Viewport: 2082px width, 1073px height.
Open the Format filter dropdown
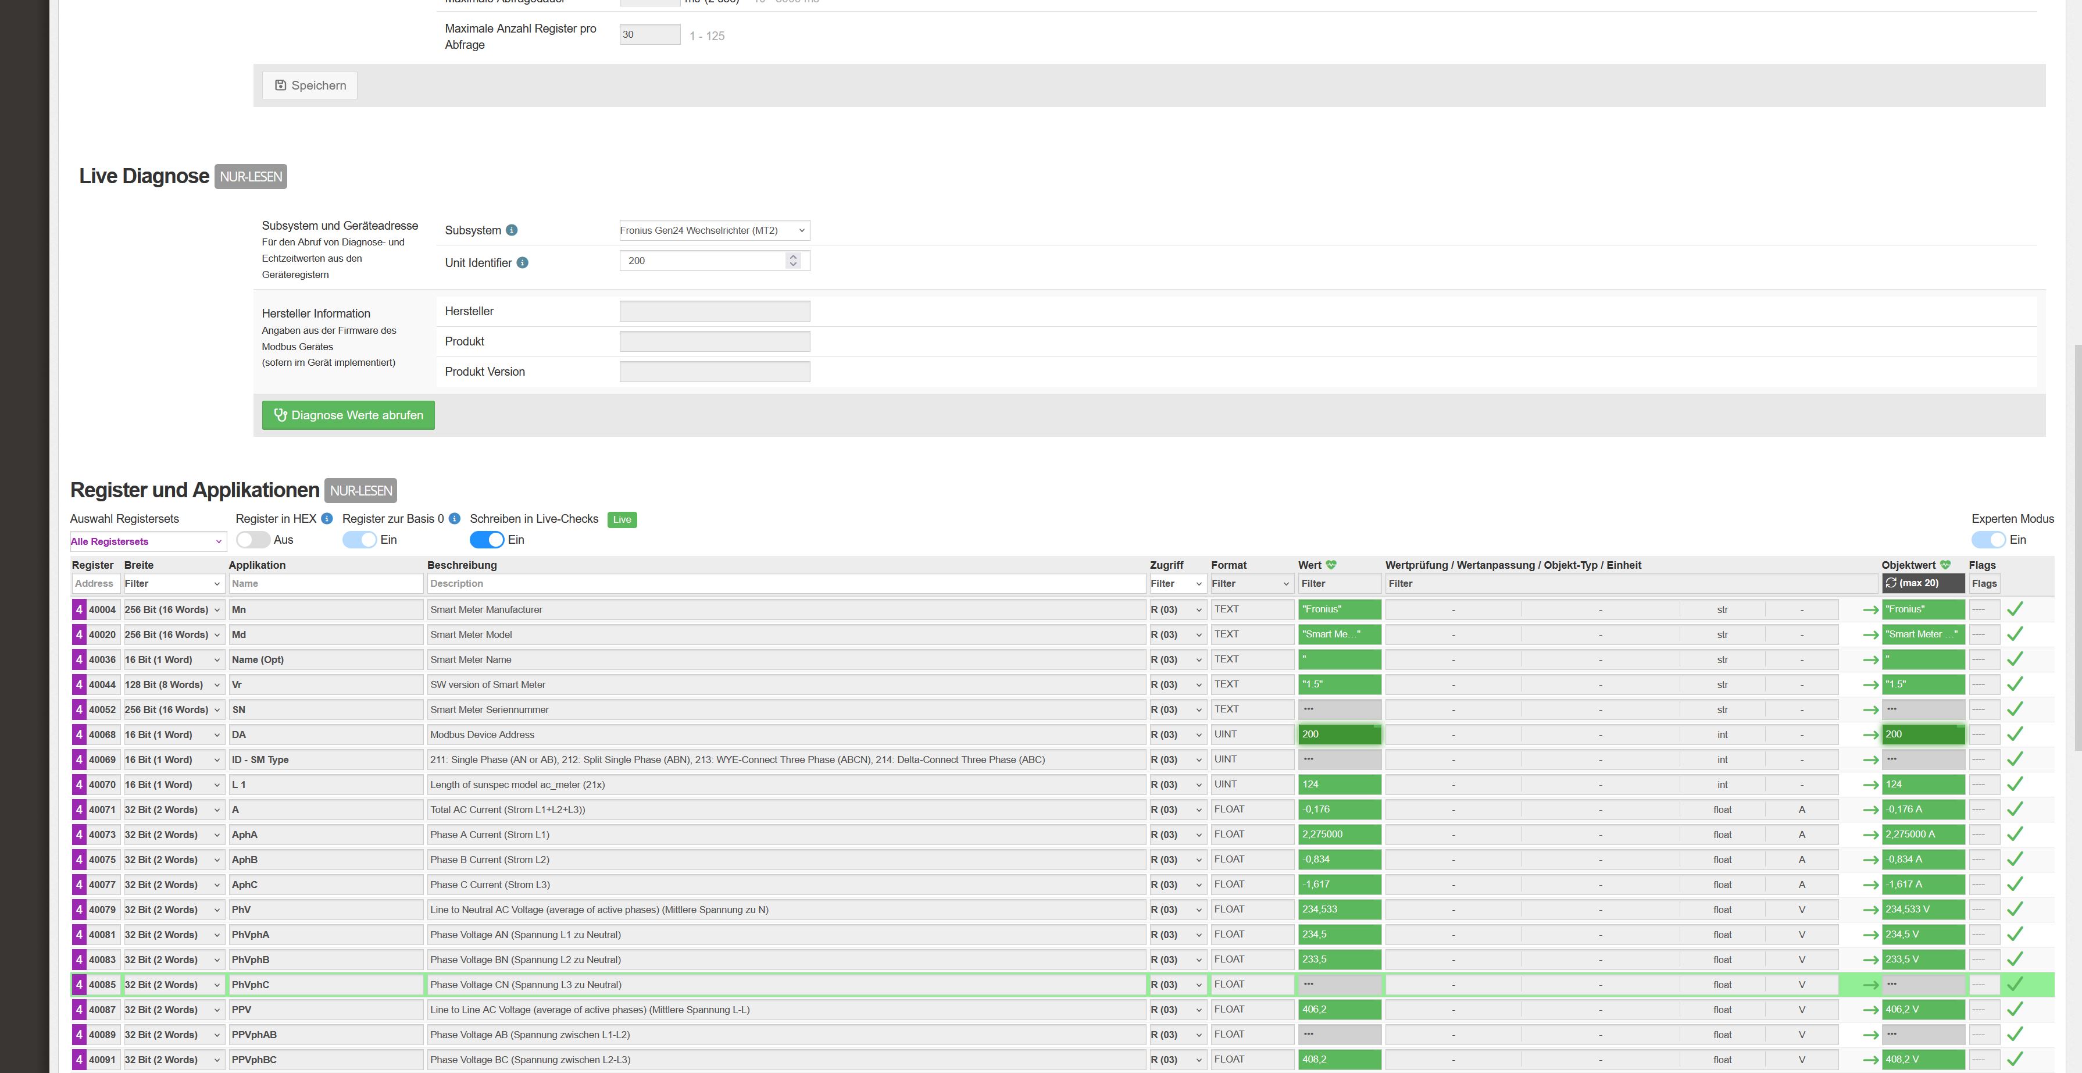pyautogui.click(x=1251, y=584)
